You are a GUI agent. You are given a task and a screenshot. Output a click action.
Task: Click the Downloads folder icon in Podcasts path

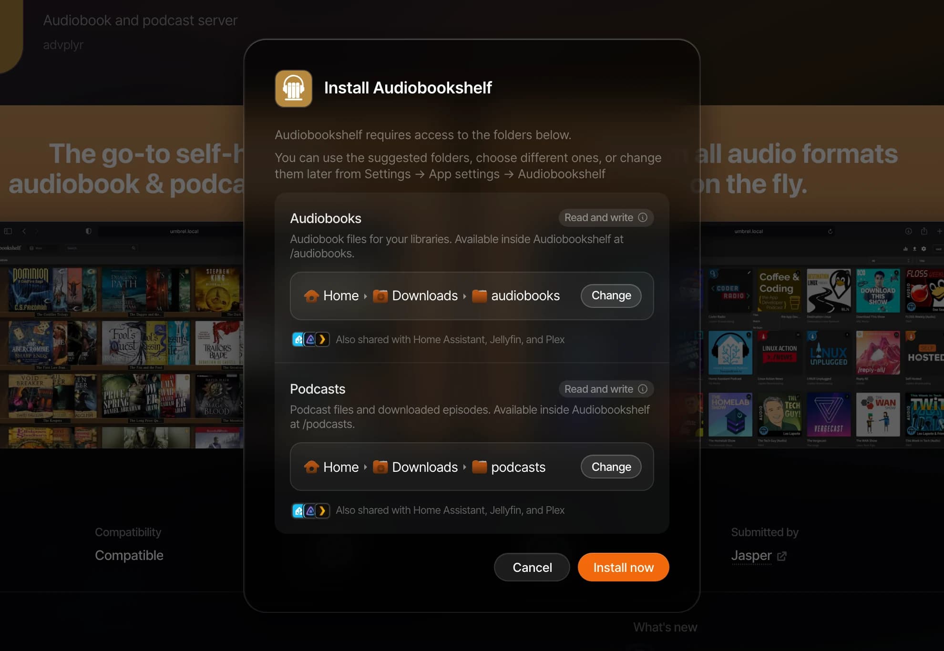point(380,467)
